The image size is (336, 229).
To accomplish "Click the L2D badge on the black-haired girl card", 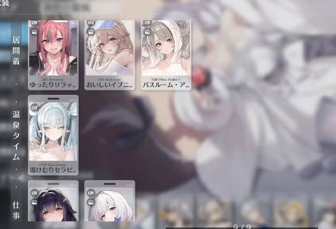I will point(34,193).
